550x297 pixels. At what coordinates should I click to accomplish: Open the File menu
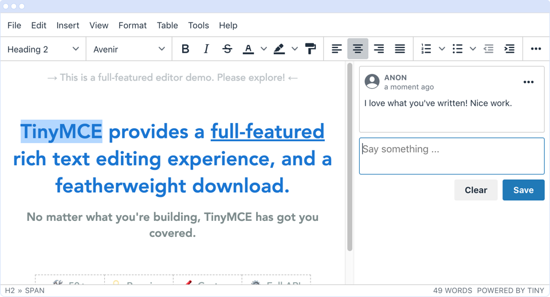coord(14,26)
